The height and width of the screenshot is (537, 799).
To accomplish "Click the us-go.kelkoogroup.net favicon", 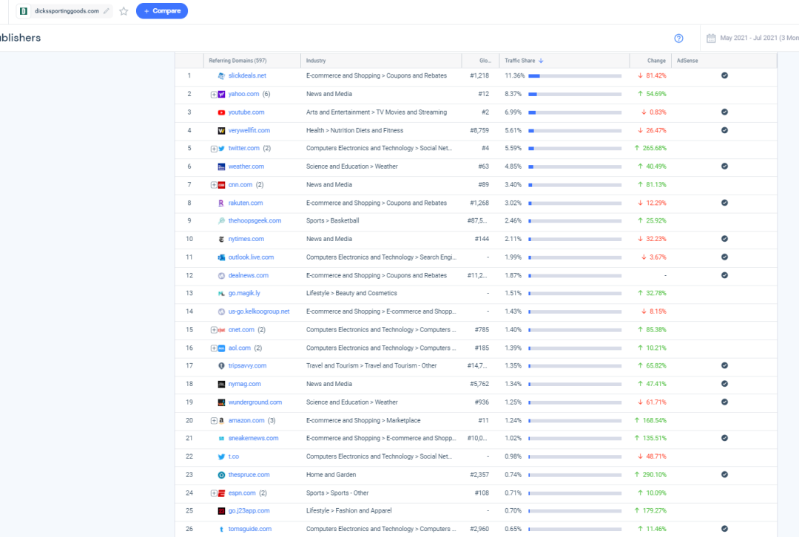I will [221, 312].
